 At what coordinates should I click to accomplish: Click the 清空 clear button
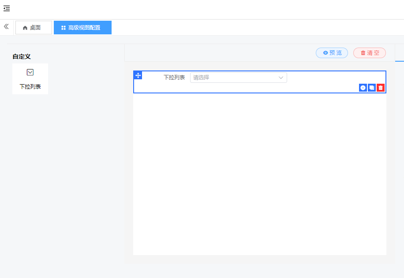tap(370, 53)
